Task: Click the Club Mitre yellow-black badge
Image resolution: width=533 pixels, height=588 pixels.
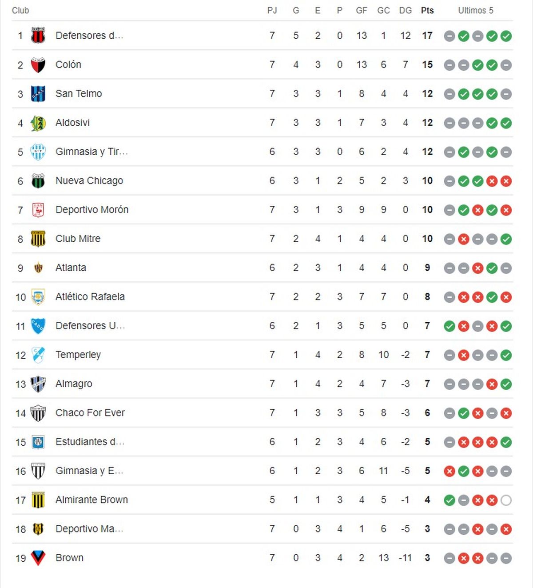Action: click(38, 239)
